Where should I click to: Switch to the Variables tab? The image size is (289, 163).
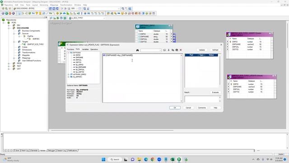pyautogui.click(x=85, y=49)
